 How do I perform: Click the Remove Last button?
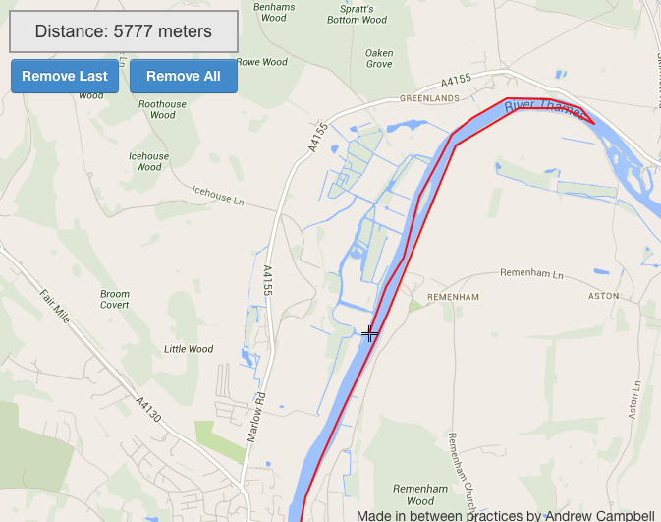click(65, 76)
